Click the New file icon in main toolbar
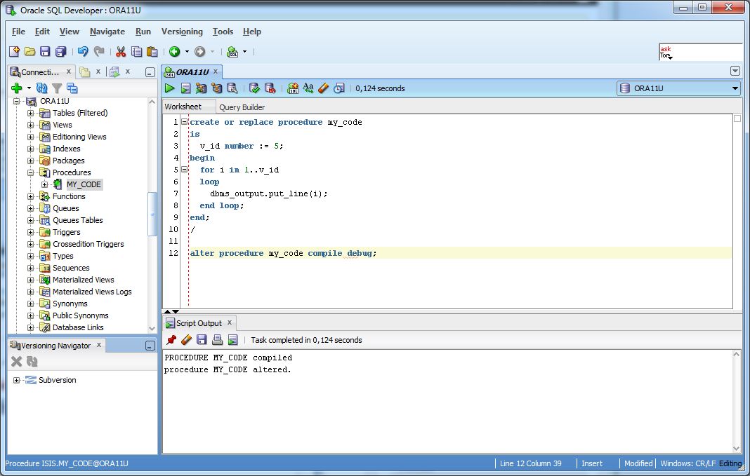The width and height of the screenshot is (750, 476). pyautogui.click(x=14, y=52)
